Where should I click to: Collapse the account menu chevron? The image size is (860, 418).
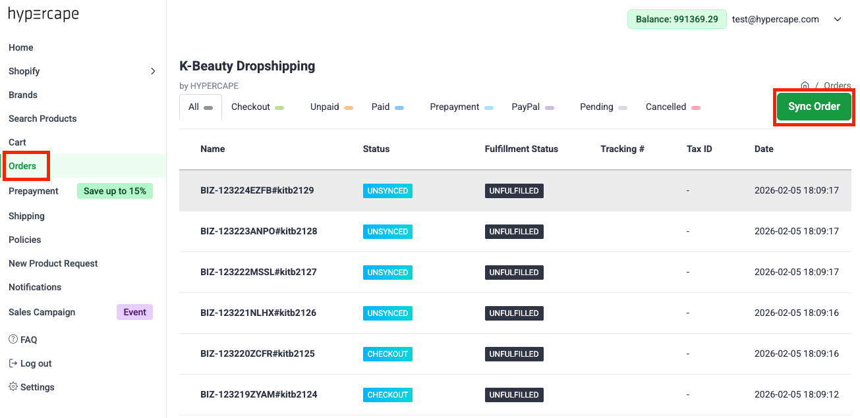pos(838,19)
